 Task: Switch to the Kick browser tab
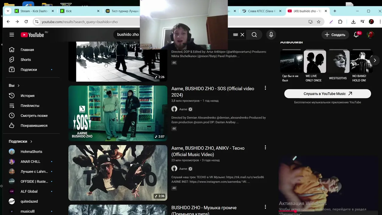point(80,11)
